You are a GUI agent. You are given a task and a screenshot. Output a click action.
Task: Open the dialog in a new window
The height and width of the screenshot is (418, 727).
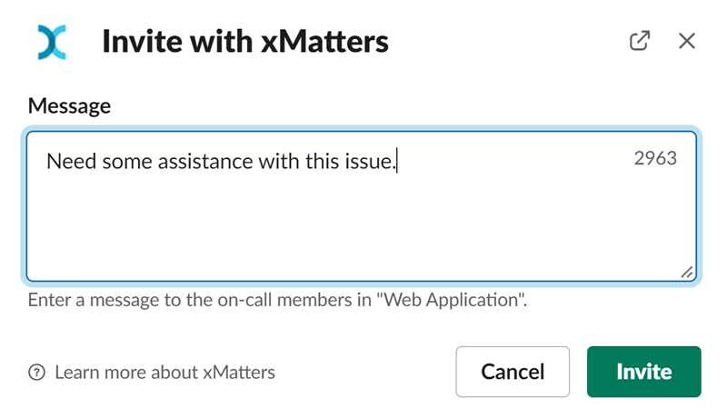[x=640, y=41]
